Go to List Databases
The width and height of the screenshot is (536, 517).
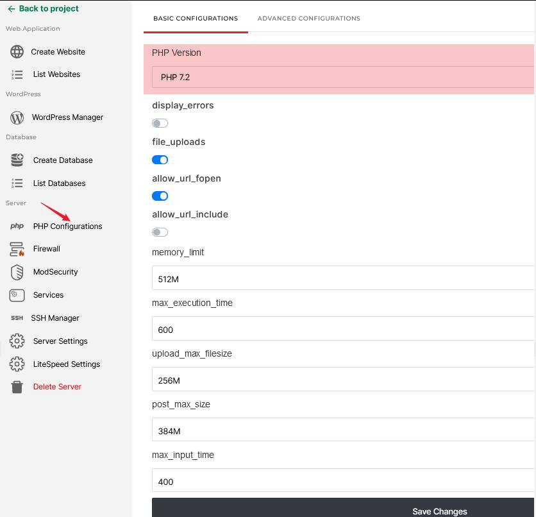59,183
